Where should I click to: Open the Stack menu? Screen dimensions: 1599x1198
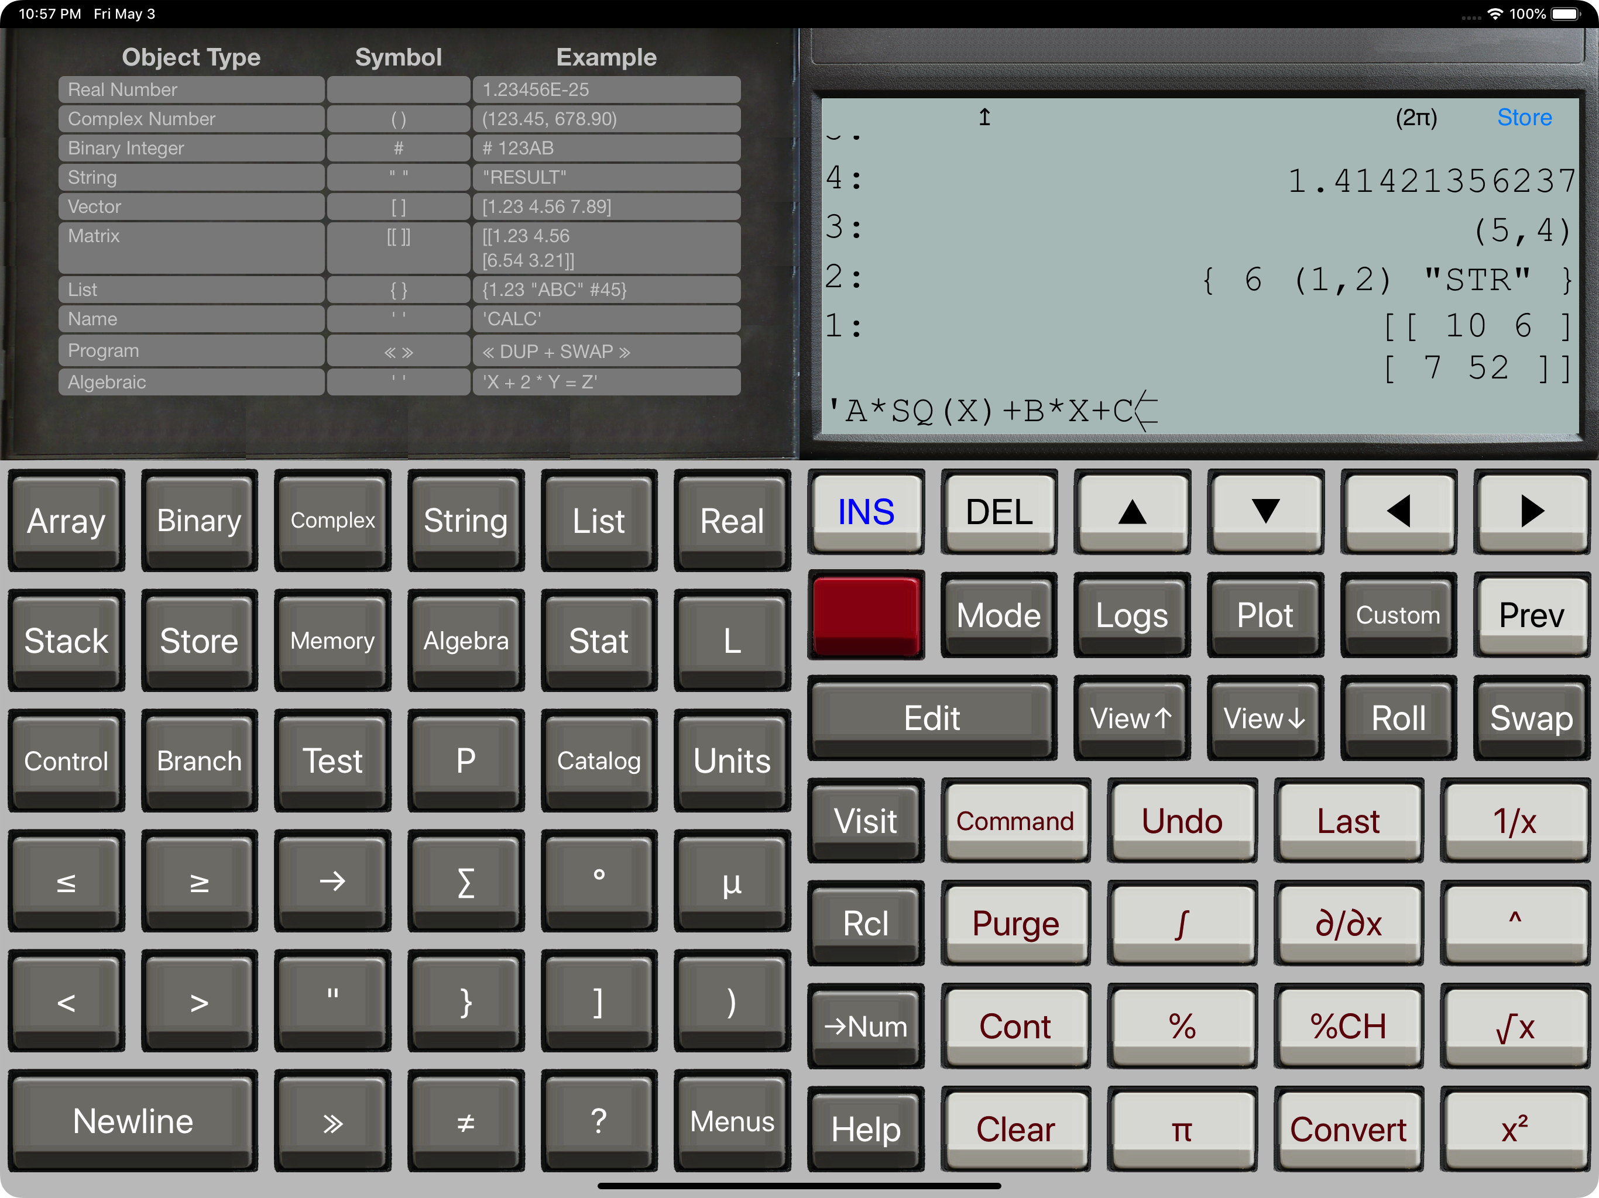pyautogui.click(x=67, y=641)
